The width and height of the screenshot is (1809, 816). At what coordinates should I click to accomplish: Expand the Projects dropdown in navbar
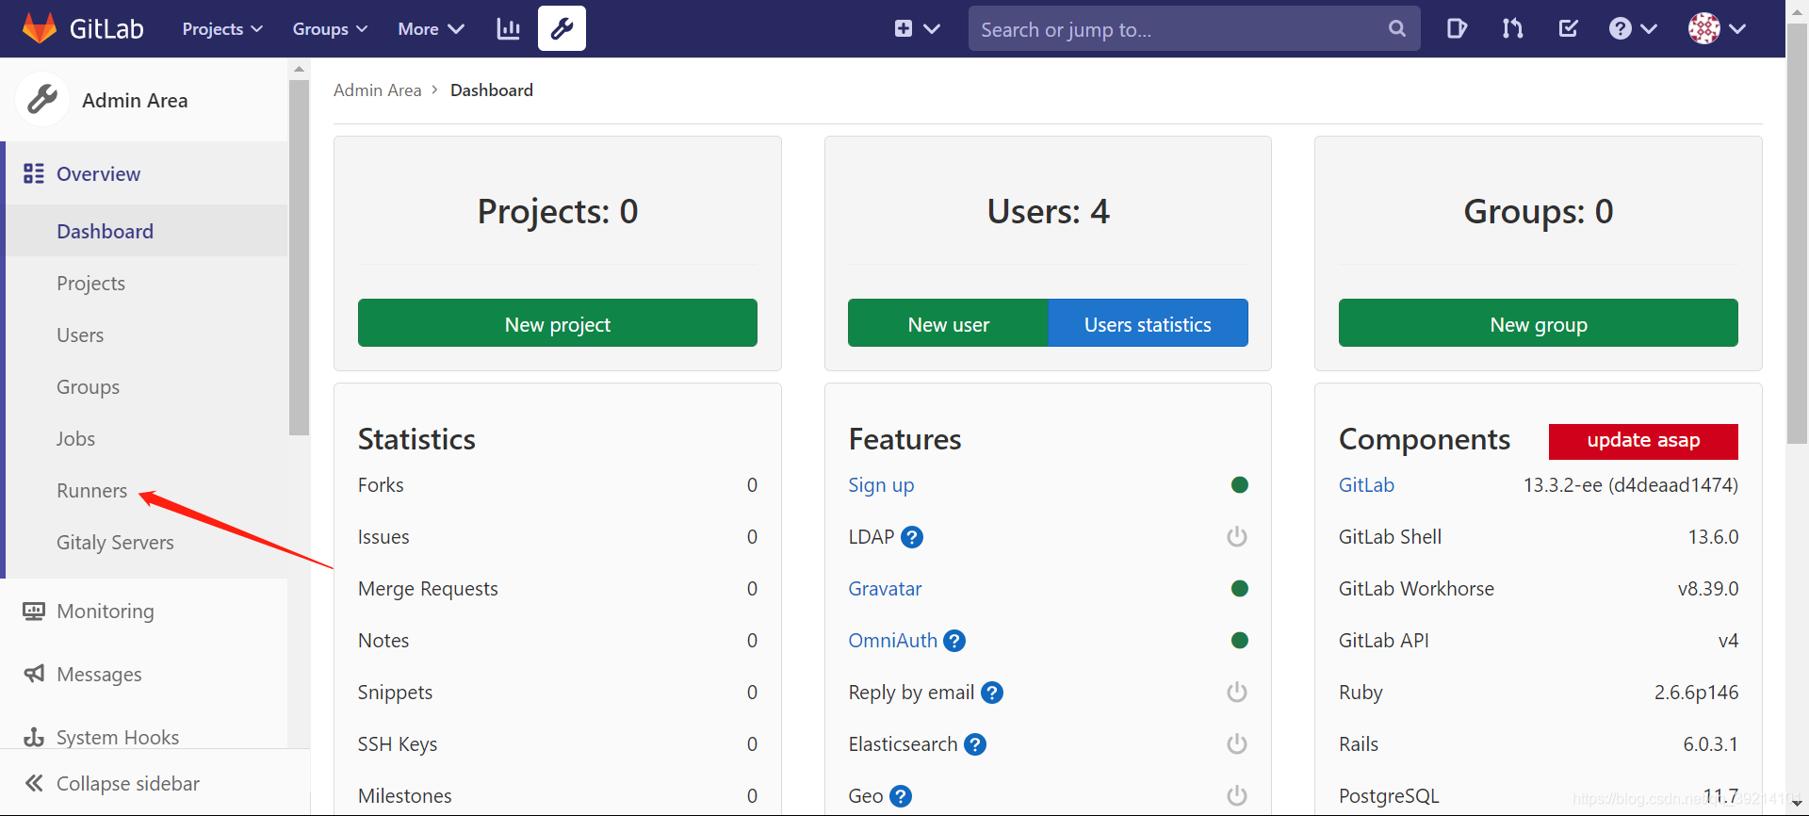click(222, 29)
